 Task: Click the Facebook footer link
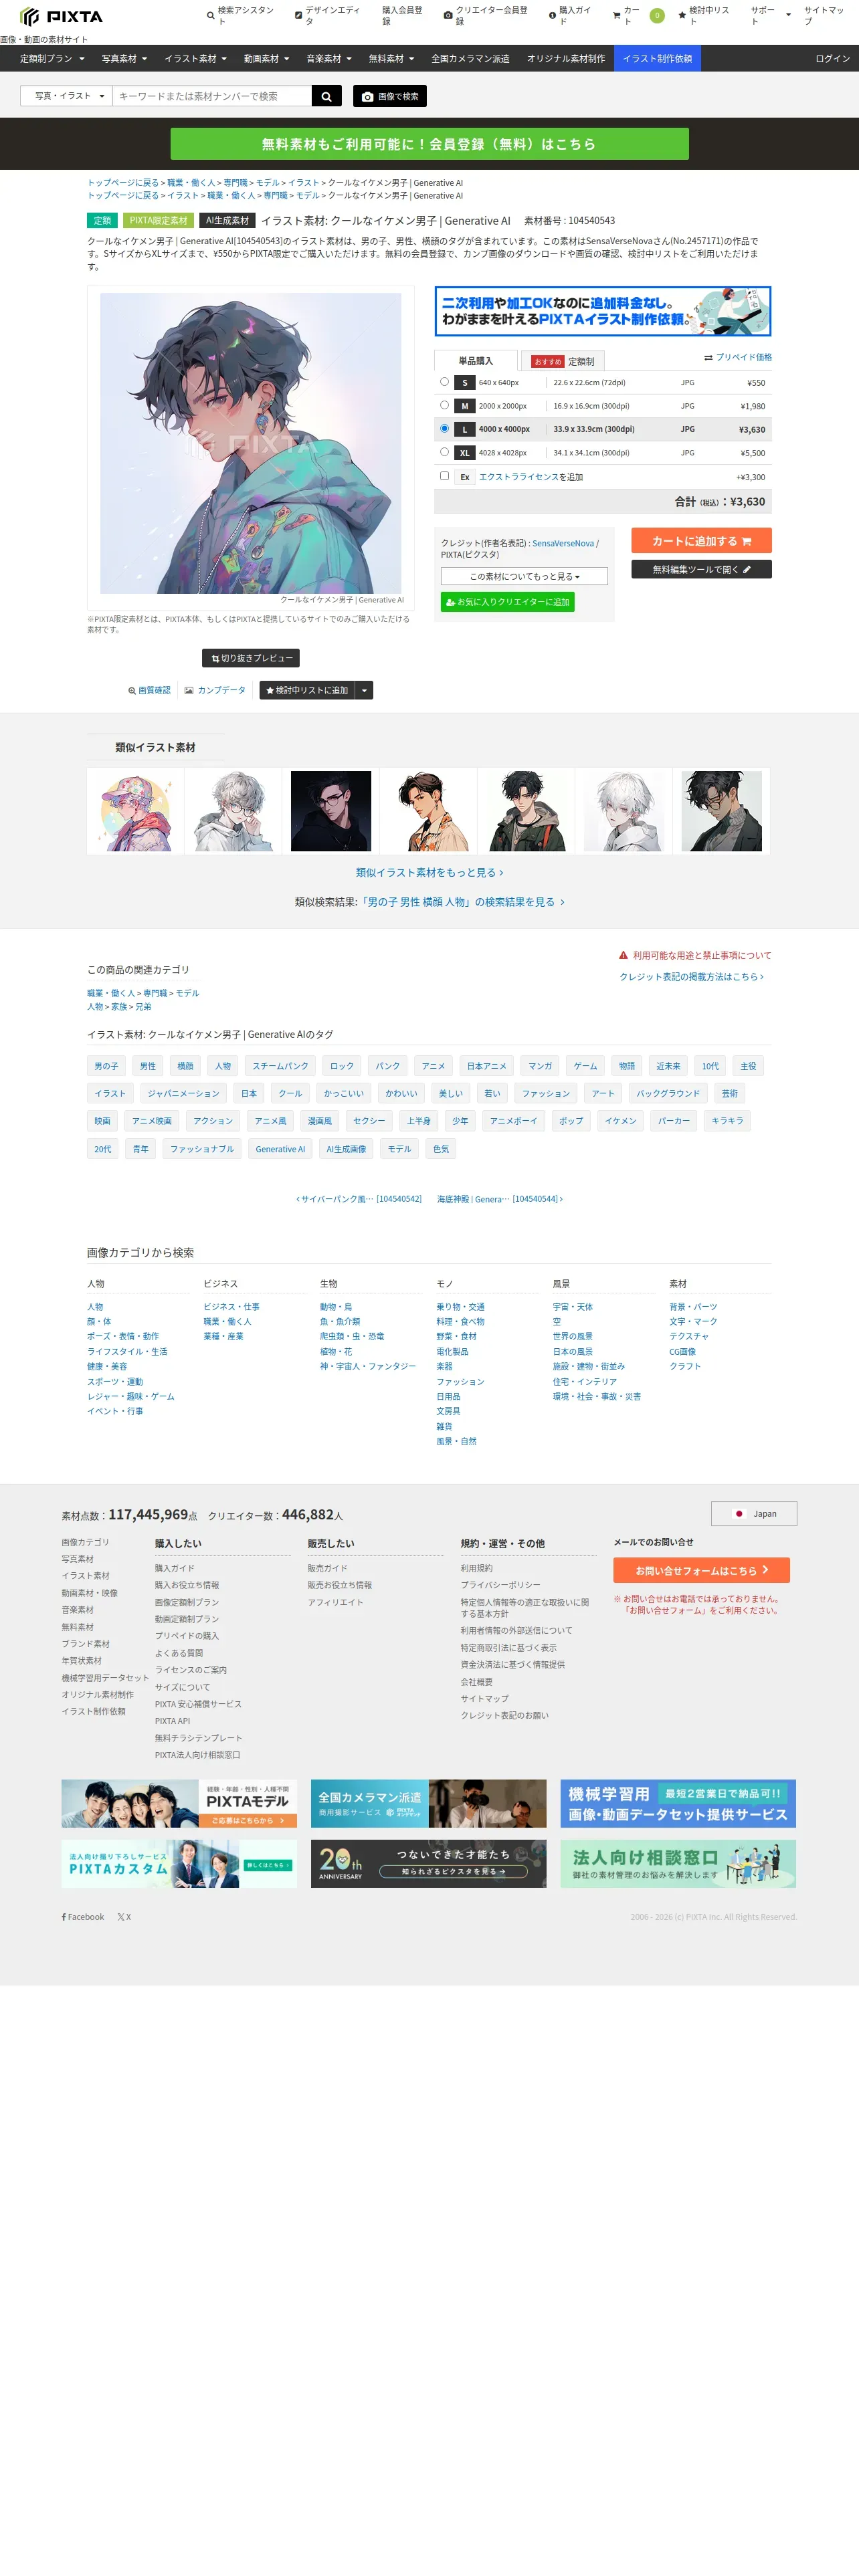point(83,1917)
